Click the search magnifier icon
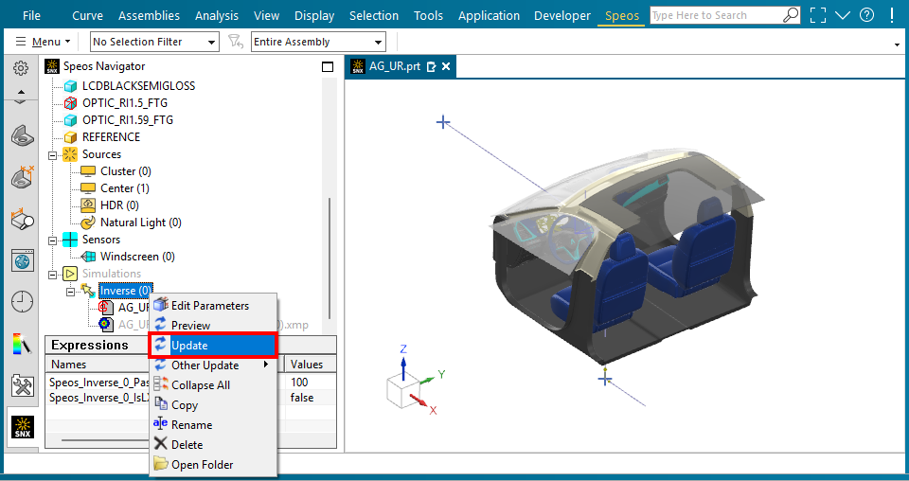 790,15
